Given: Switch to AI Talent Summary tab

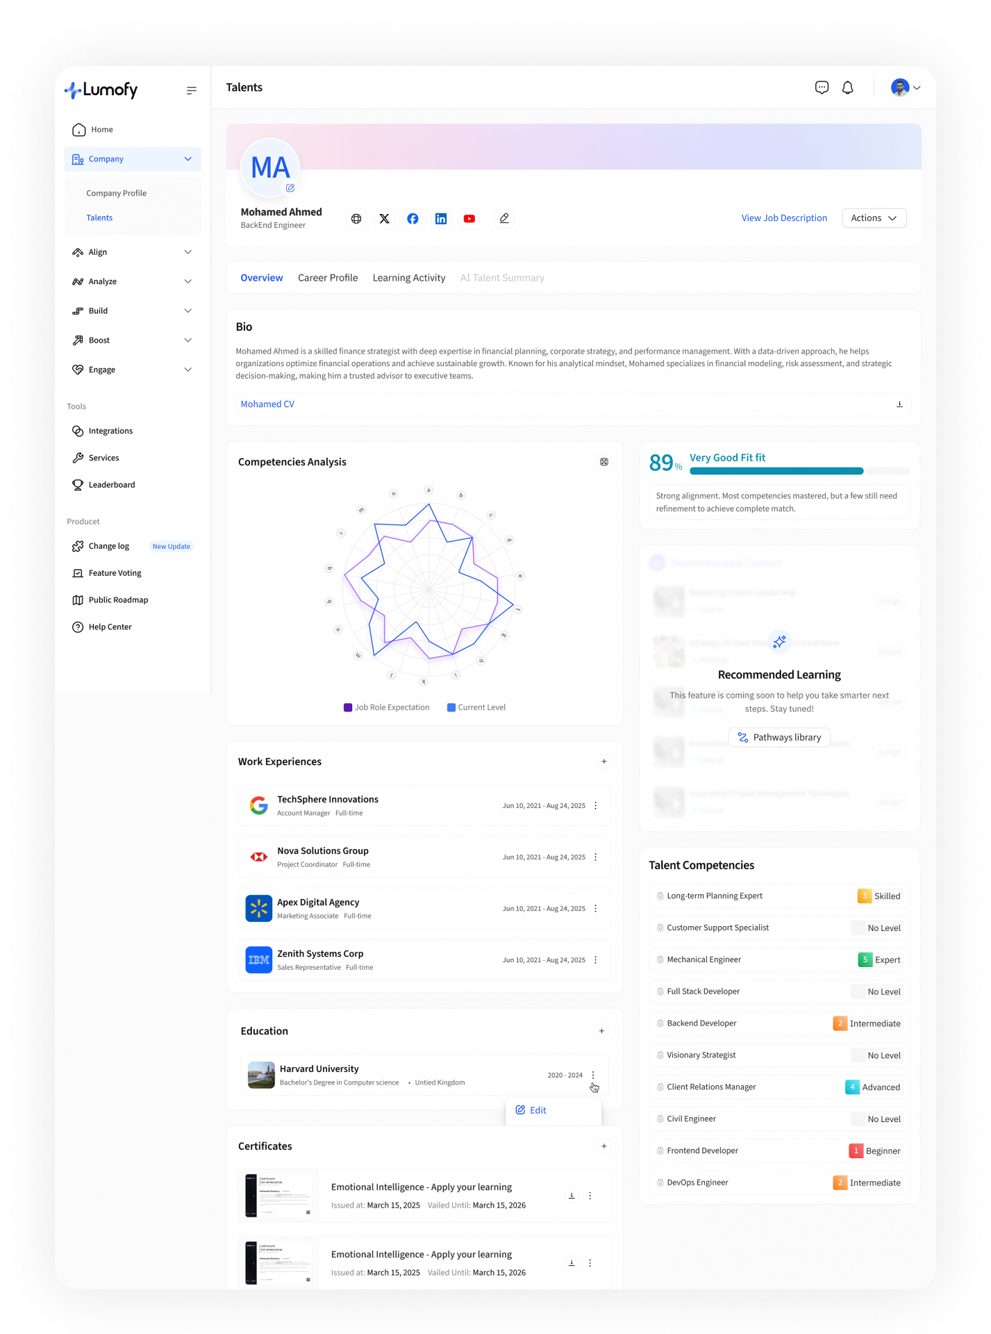Looking at the screenshot, I should click(x=502, y=278).
